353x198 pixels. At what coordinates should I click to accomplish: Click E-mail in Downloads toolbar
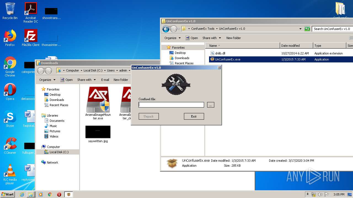click(105, 80)
